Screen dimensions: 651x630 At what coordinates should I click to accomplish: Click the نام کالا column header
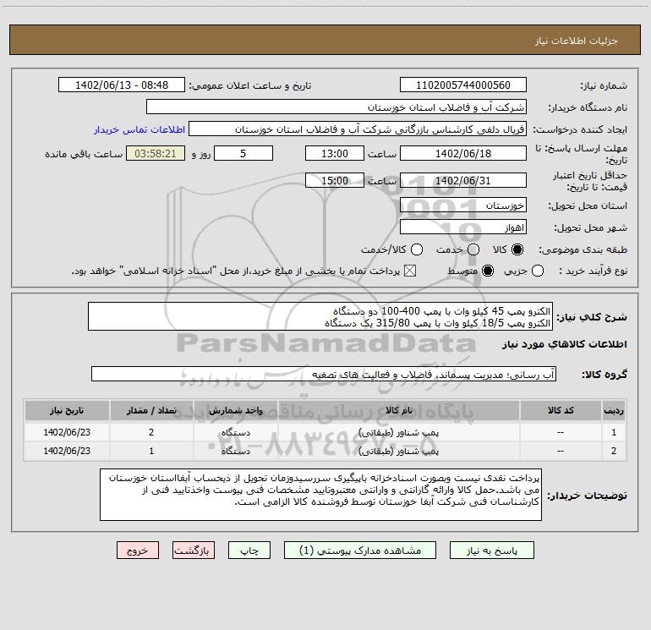(x=398, y=410)
